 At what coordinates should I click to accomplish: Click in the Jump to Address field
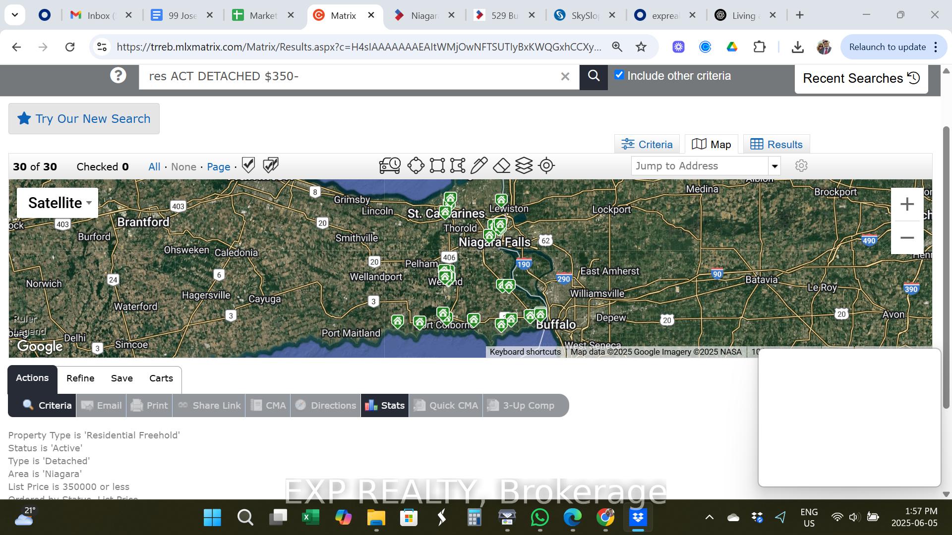[x=700, y=166]
